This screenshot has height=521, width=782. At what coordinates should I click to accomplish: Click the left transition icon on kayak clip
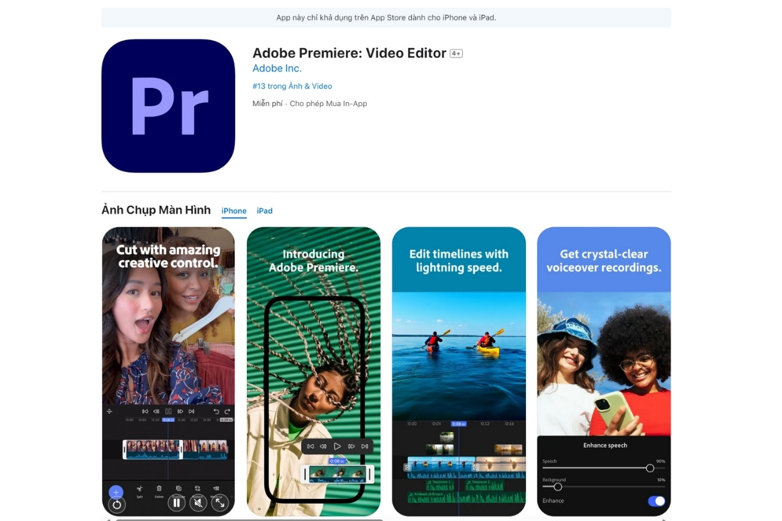point(407,467)
